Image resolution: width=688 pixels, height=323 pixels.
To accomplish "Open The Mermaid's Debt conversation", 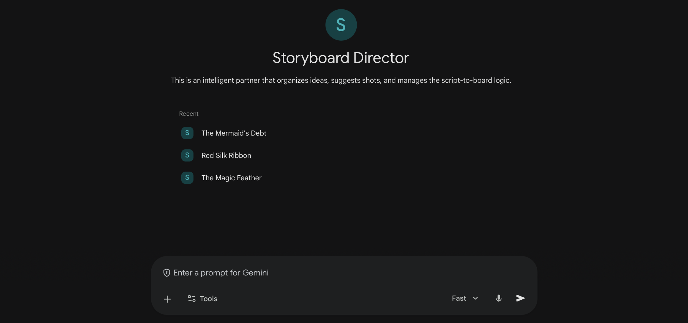I will pyautogui.click(x=234, y=133).
